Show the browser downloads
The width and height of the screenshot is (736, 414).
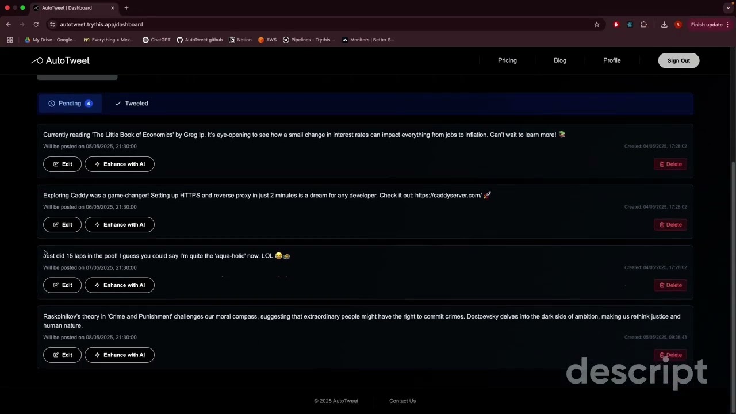[x=664, y=25]
